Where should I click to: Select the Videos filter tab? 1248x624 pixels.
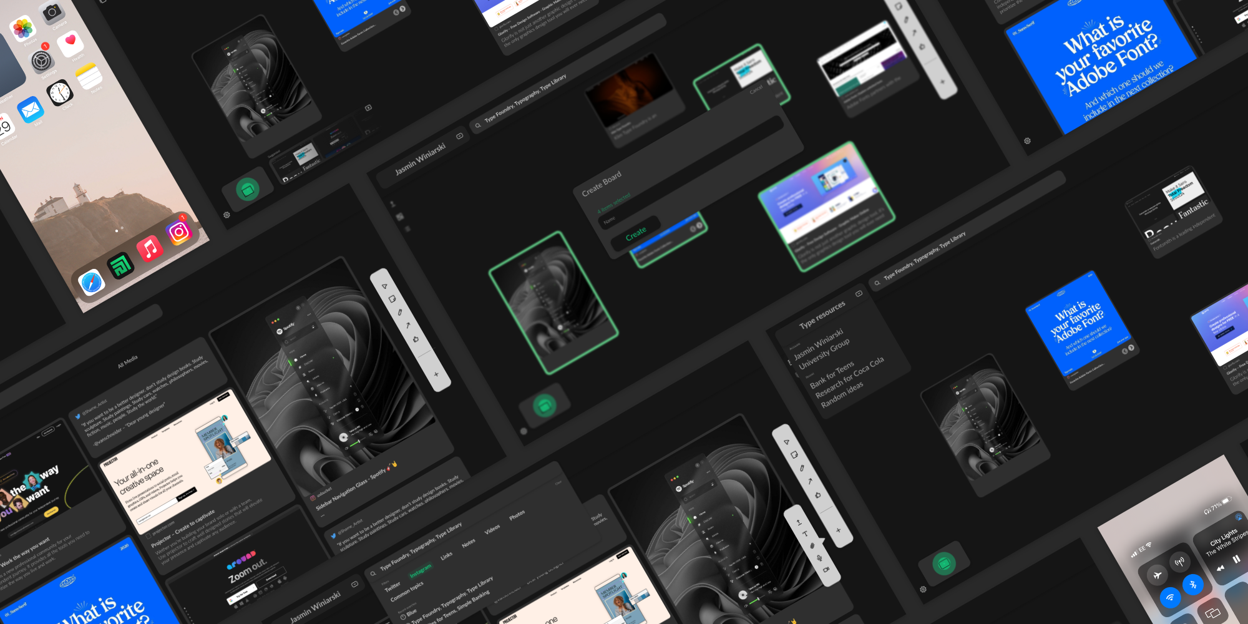[x=492, y=529]
